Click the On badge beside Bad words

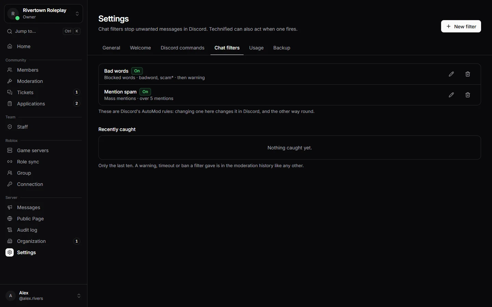137,71
